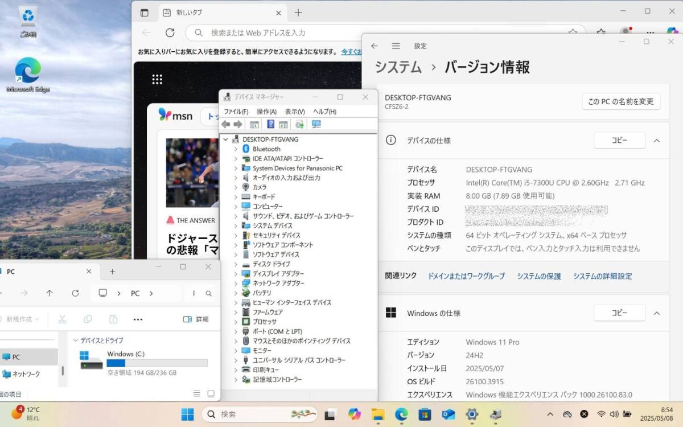Click the scan for hardware changes icon
This screenshot has width=683, height=427.
click(x=316, y=124)
